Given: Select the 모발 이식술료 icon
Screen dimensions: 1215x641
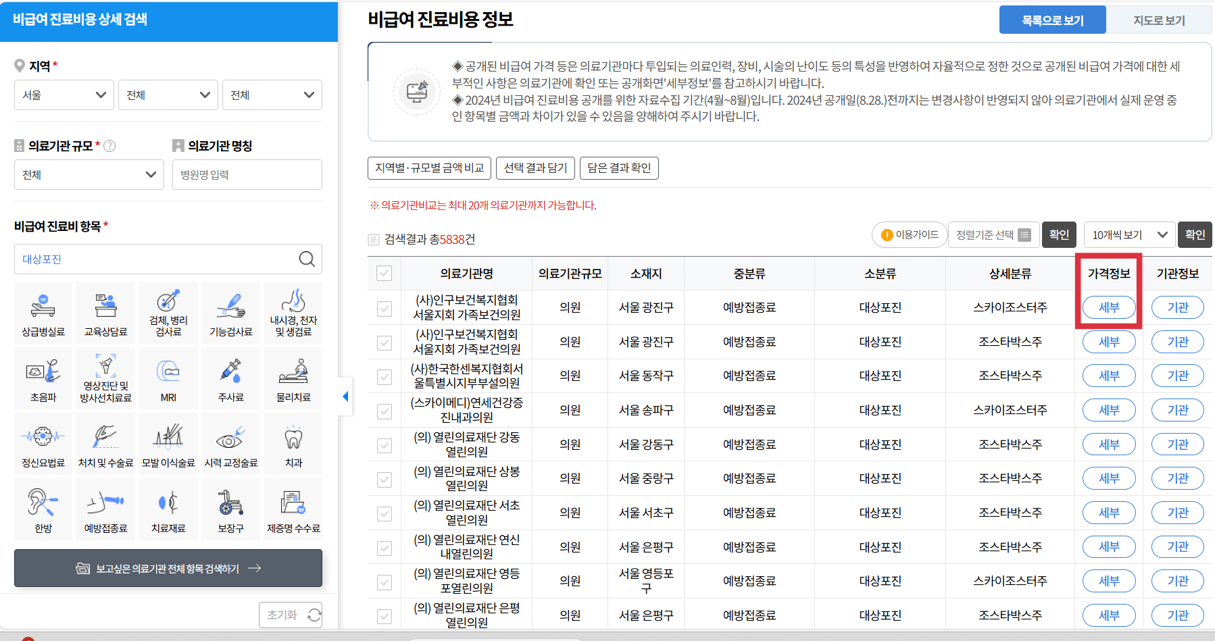Looking at the screenshot, I should click(x=168, y=444).
